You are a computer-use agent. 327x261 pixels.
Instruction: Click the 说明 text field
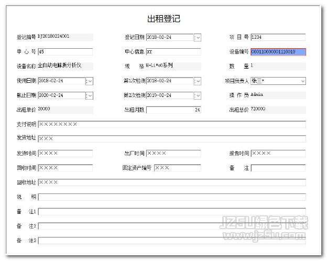(x=172, y=197)
